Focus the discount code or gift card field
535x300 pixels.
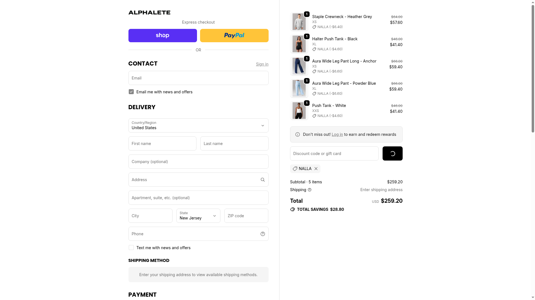[334, 154]
